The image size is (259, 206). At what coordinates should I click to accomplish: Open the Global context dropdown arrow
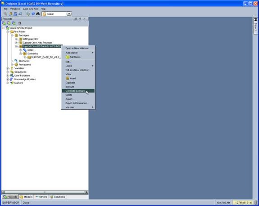(69, 14)
